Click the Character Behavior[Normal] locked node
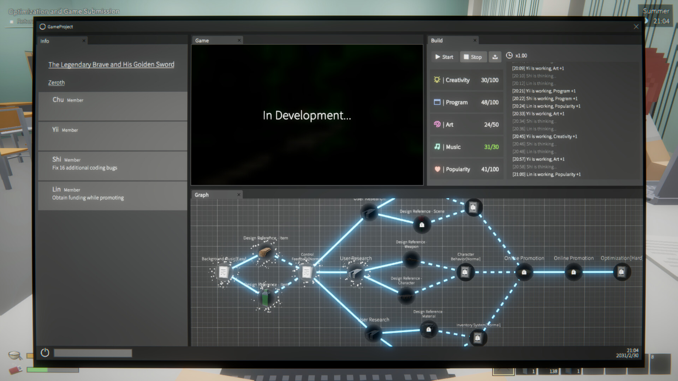The image size is (678, 381). click(x=465, y=272)
